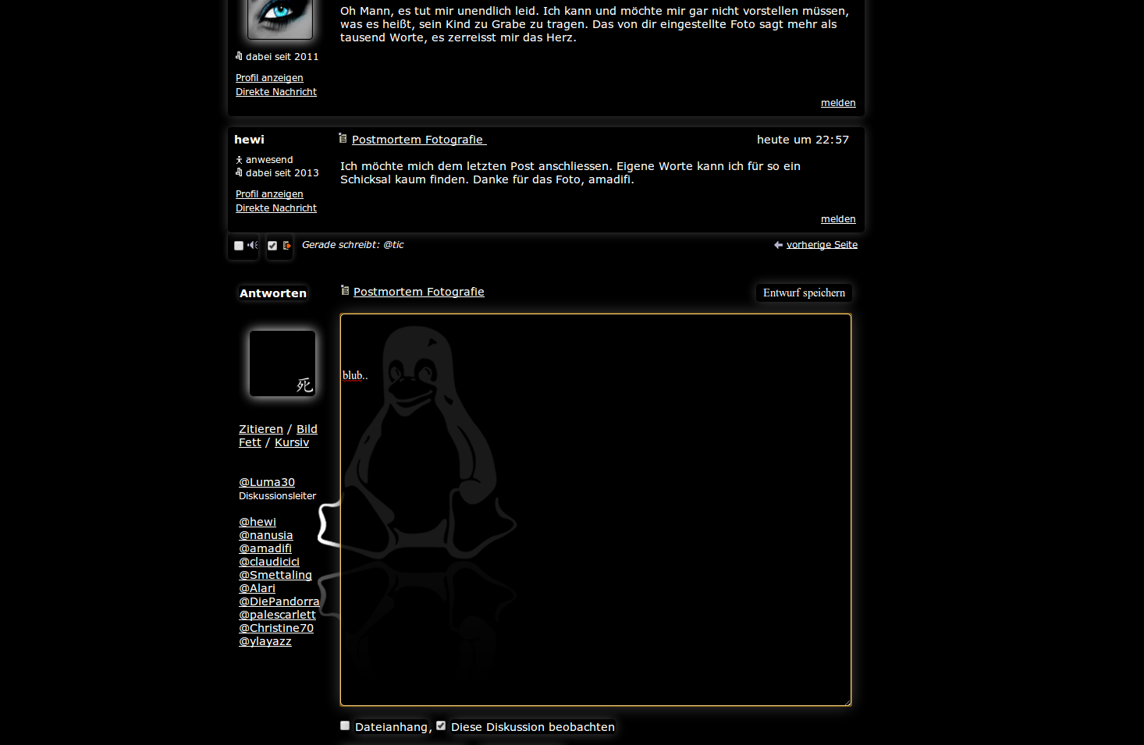Screen dimensions: 1144x745
Task: Click the 'Gerade schreibt: @tic' status text
Action: click(353, 245)
